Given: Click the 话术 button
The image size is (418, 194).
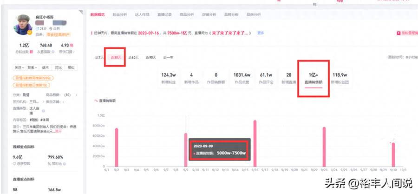Looking at the screenshot, I should [46, 68].
